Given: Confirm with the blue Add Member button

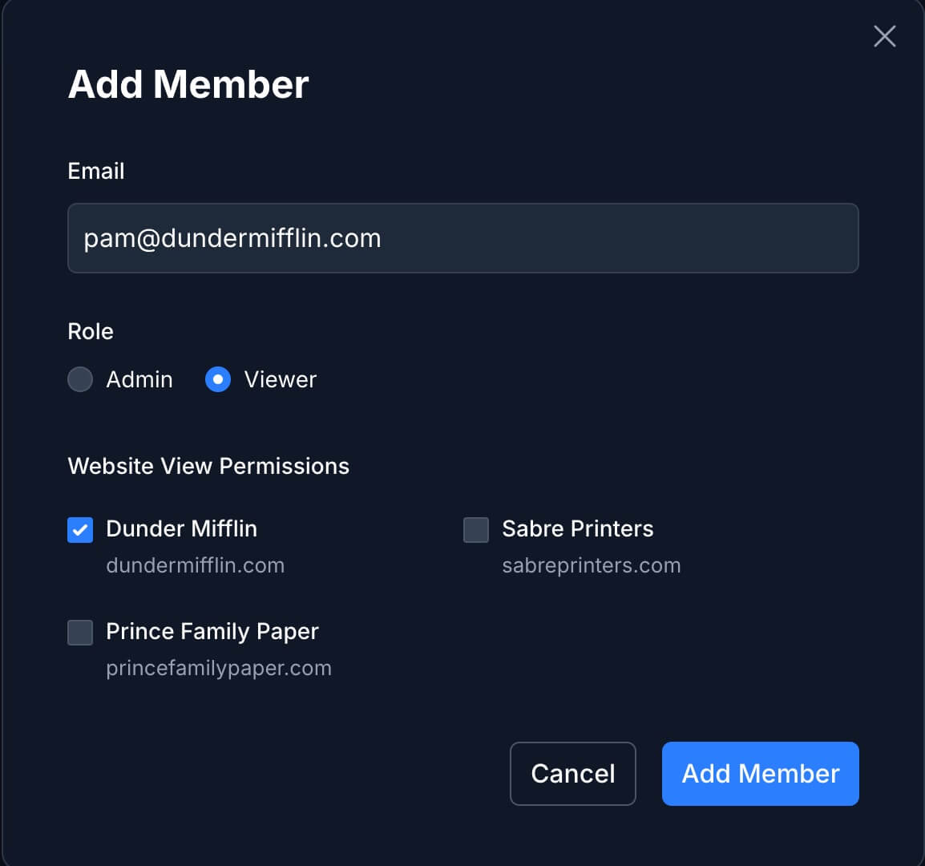Looking at the screenshot, I should coord(760,773).
